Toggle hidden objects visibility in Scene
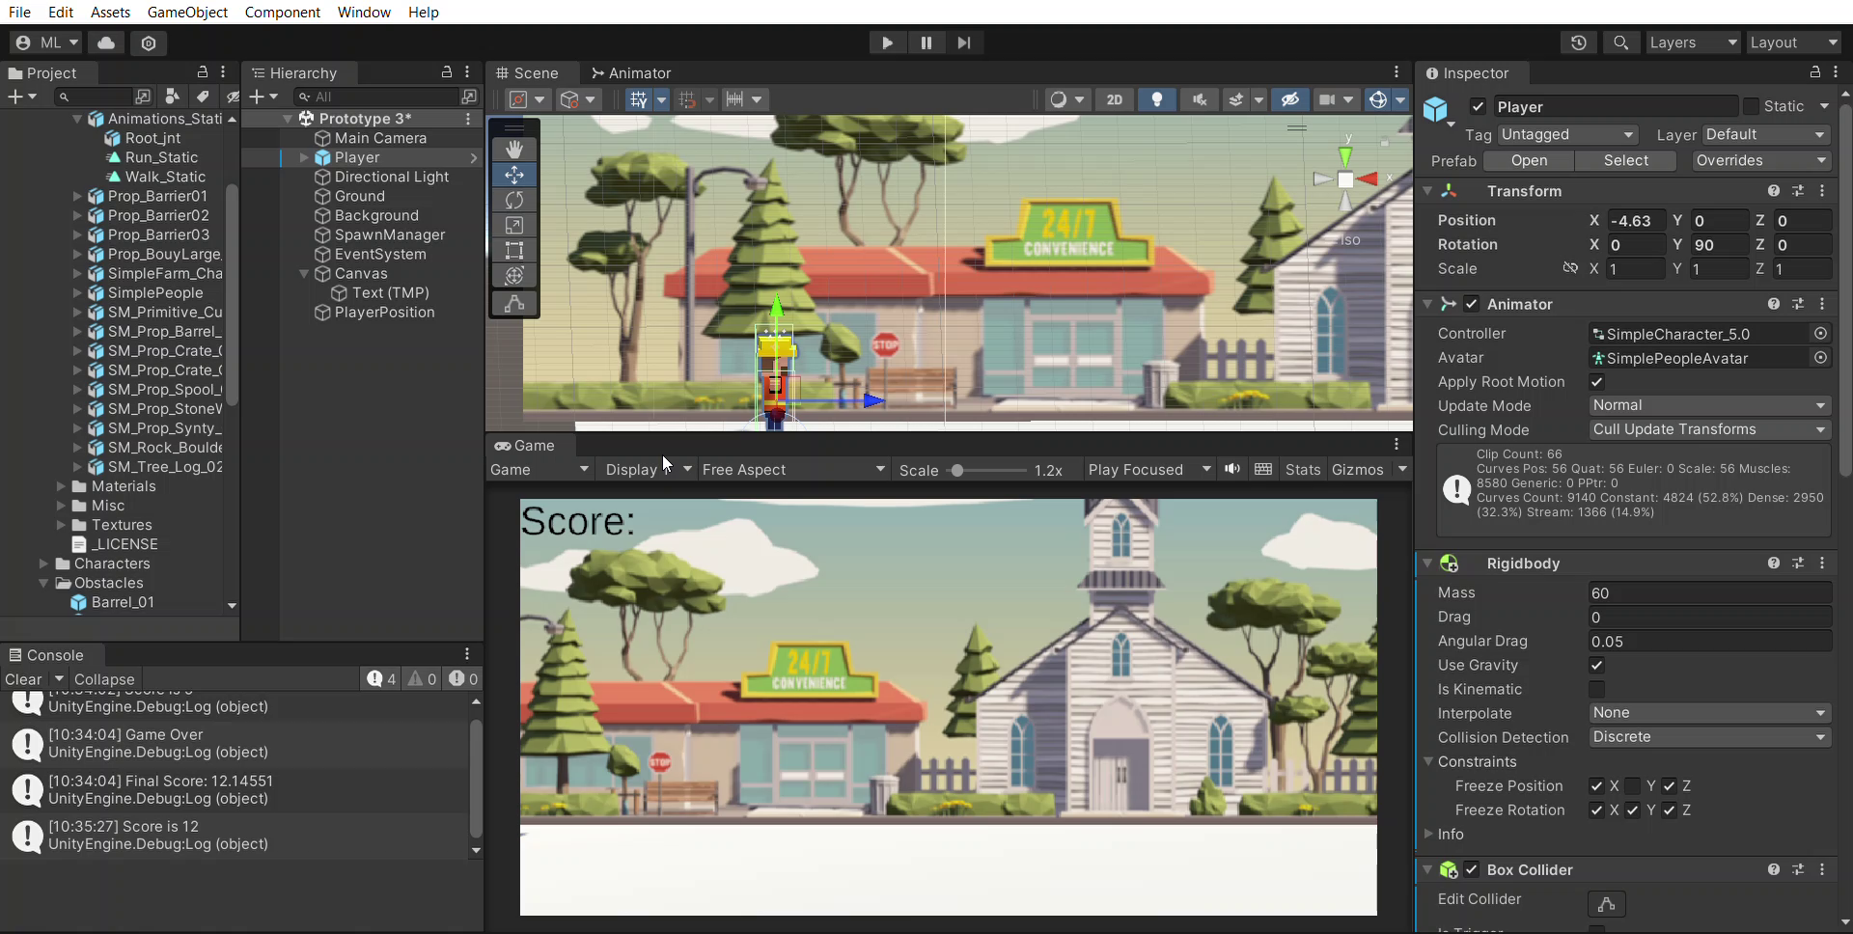Screen dimensions: 1853x934 pyautogui.click(x=1289, y=99)
